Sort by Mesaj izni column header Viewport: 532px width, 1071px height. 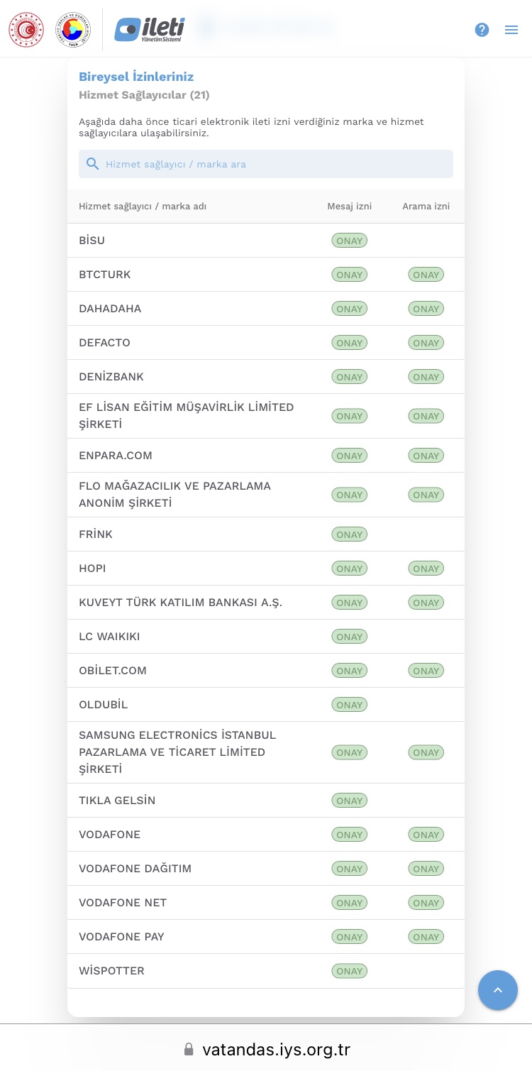[x=350, y=207]
